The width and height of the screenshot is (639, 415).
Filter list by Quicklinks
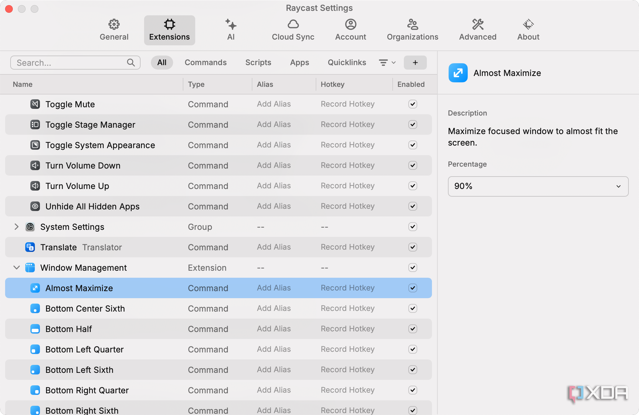(x=347, y=63)
